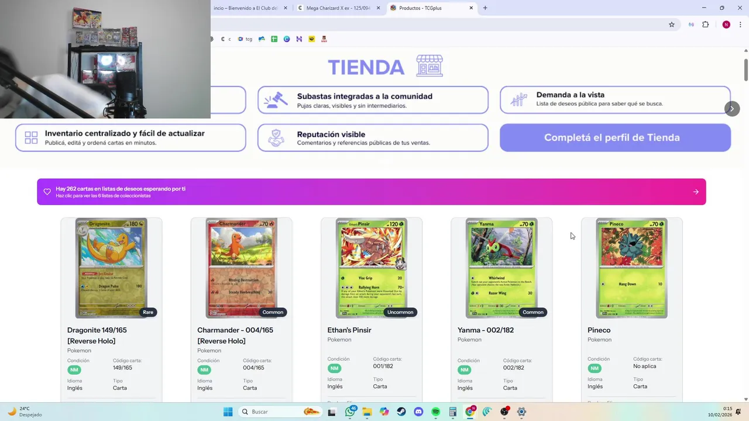Image resolution: width=749 pixels, height=421 pixels.
Task: Open the Dragonite card image
Action: pos(111,268)
